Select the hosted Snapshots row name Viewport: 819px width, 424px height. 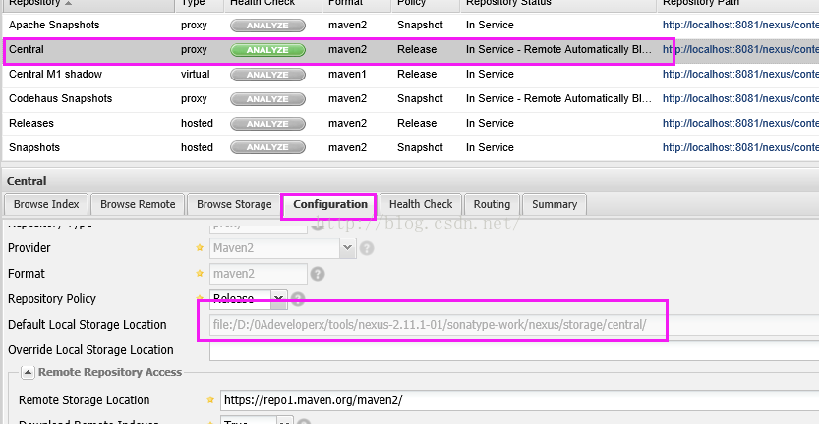click(x=34, y=147)
